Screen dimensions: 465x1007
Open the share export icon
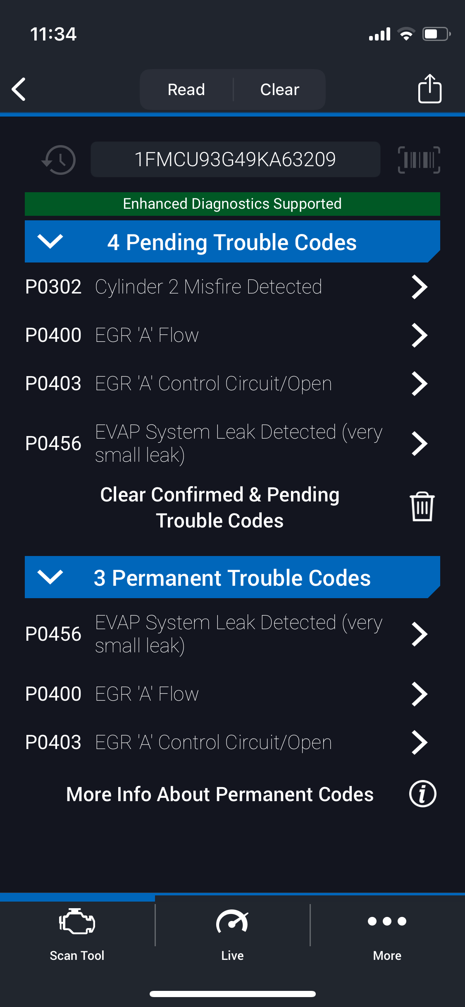pos(429,88)
